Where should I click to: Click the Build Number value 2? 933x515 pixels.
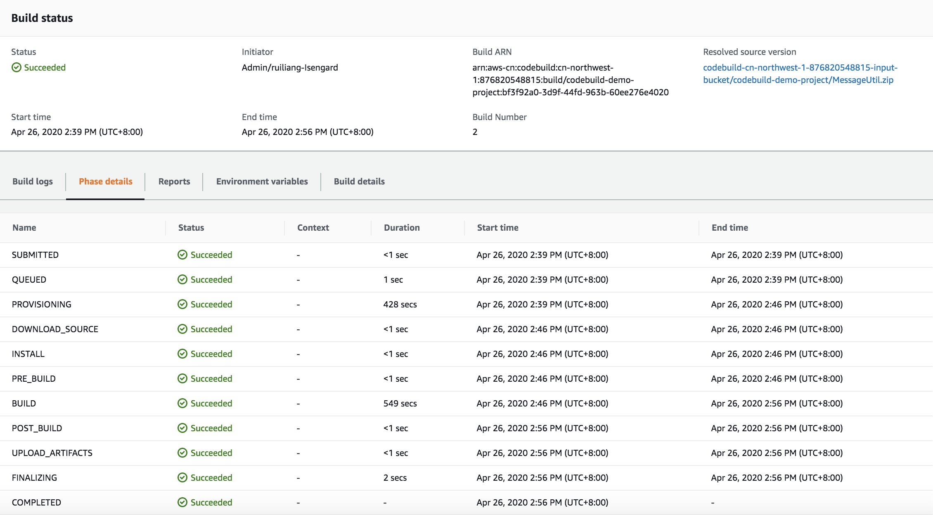point(475,132)
